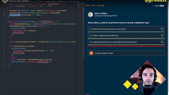Focus the 'Toca para agregar la tarea' field
Viewport: 169px width, 95px height.
pyautogui.click(x=126, y=53)
